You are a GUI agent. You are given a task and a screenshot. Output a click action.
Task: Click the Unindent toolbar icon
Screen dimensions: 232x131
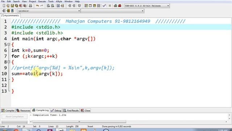coord(74,6)
